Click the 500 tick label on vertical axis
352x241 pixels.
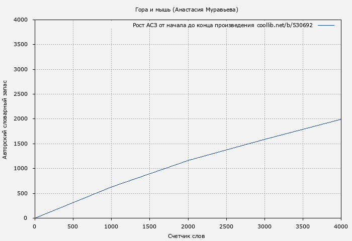[x=25, y=193]
